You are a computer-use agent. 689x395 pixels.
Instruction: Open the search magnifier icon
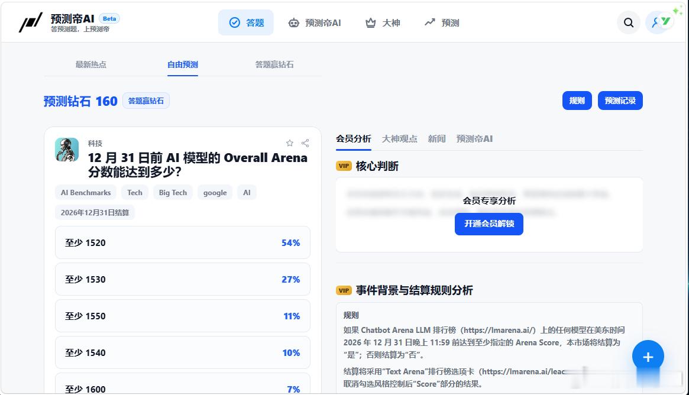pos(628,22)
